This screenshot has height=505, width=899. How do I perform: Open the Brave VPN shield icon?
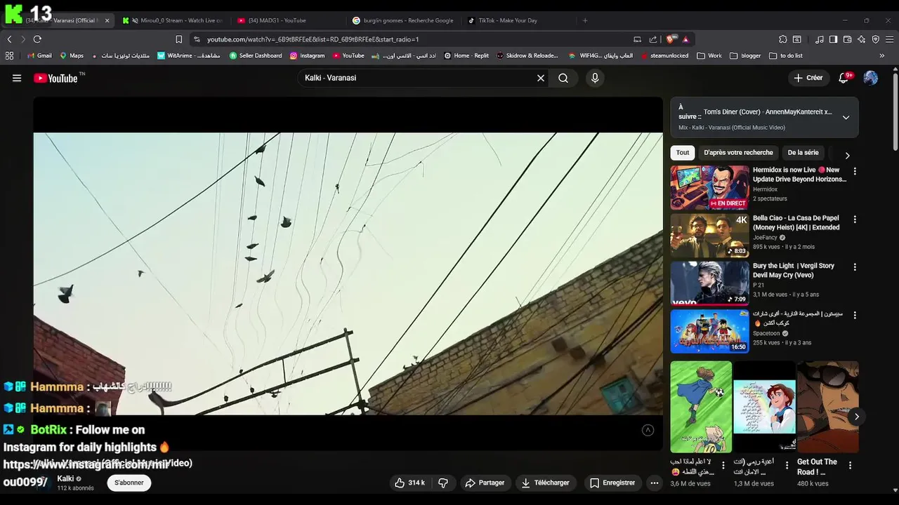coord(875,39)
